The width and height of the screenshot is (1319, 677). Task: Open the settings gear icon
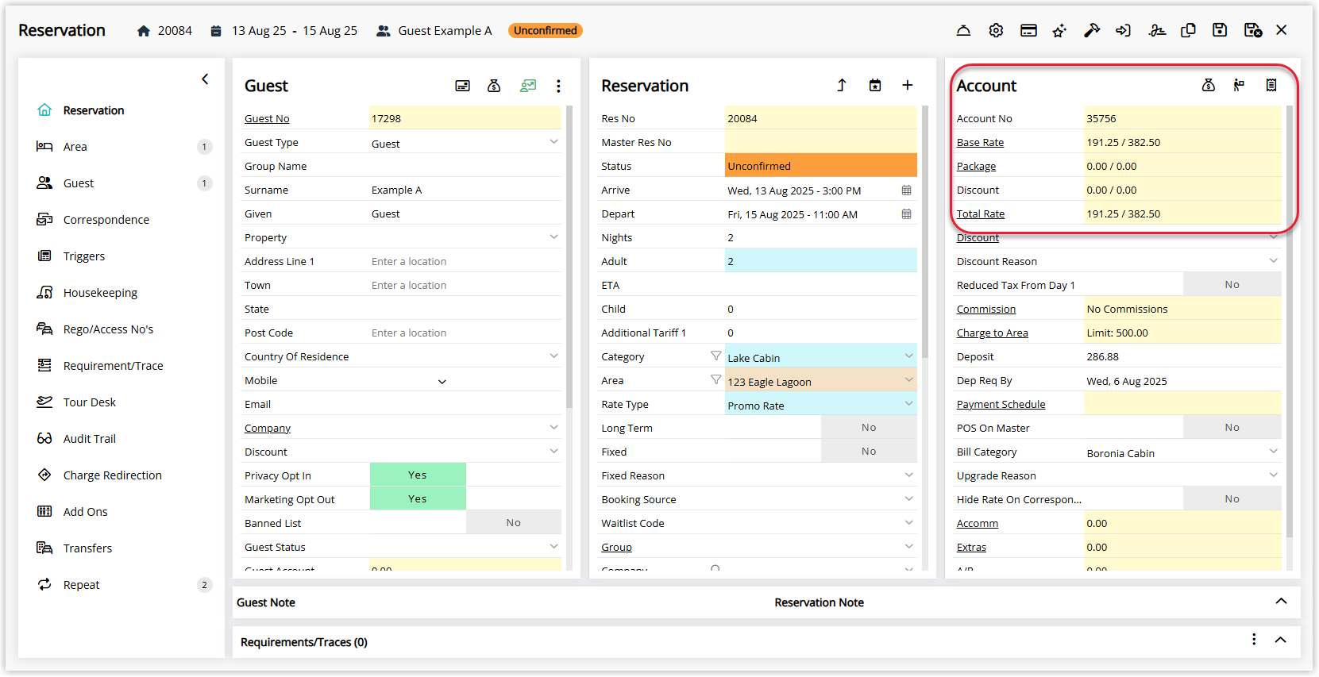(996, 30)
